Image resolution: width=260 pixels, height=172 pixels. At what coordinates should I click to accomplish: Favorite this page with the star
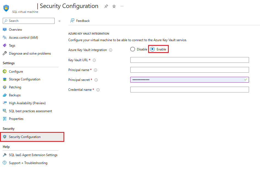coord(114,6)
